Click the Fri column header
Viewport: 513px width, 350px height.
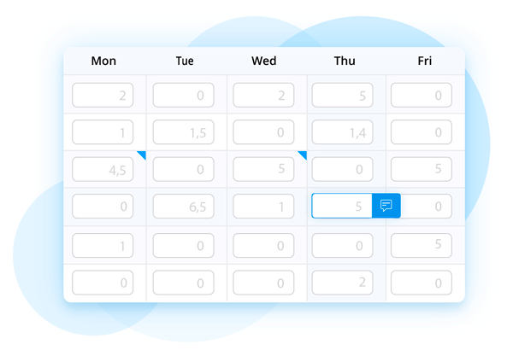[425, 61]
